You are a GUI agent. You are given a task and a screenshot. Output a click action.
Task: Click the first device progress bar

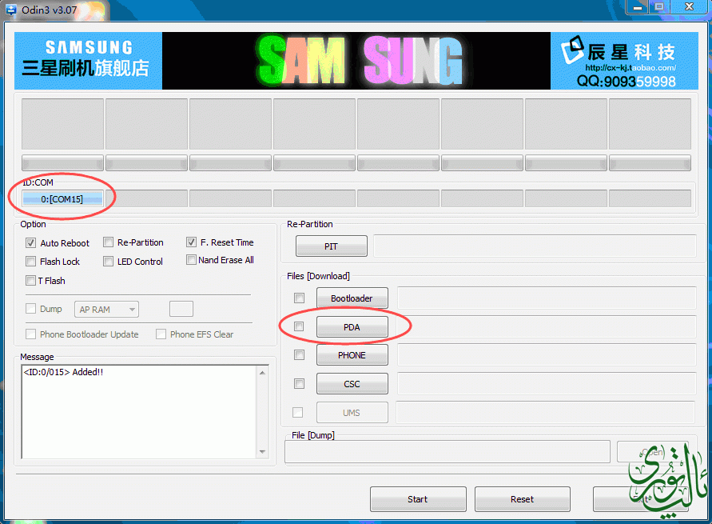(x=62, y=162)
